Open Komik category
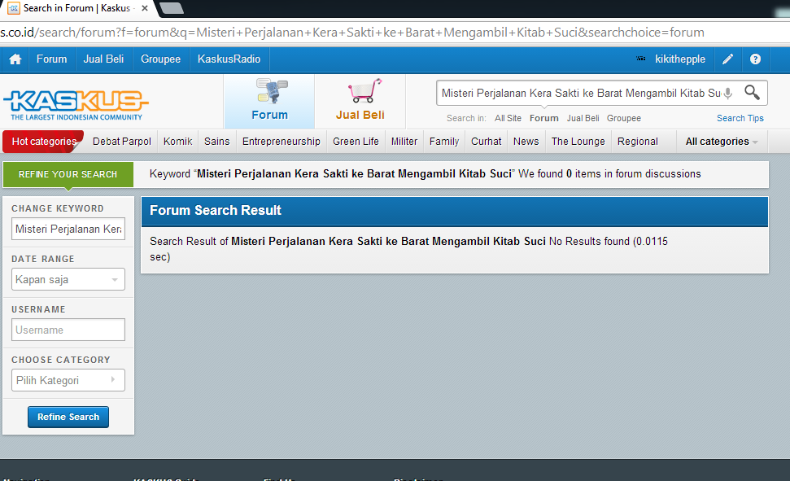This screenshot has width=790, height=481. point(178,141)
